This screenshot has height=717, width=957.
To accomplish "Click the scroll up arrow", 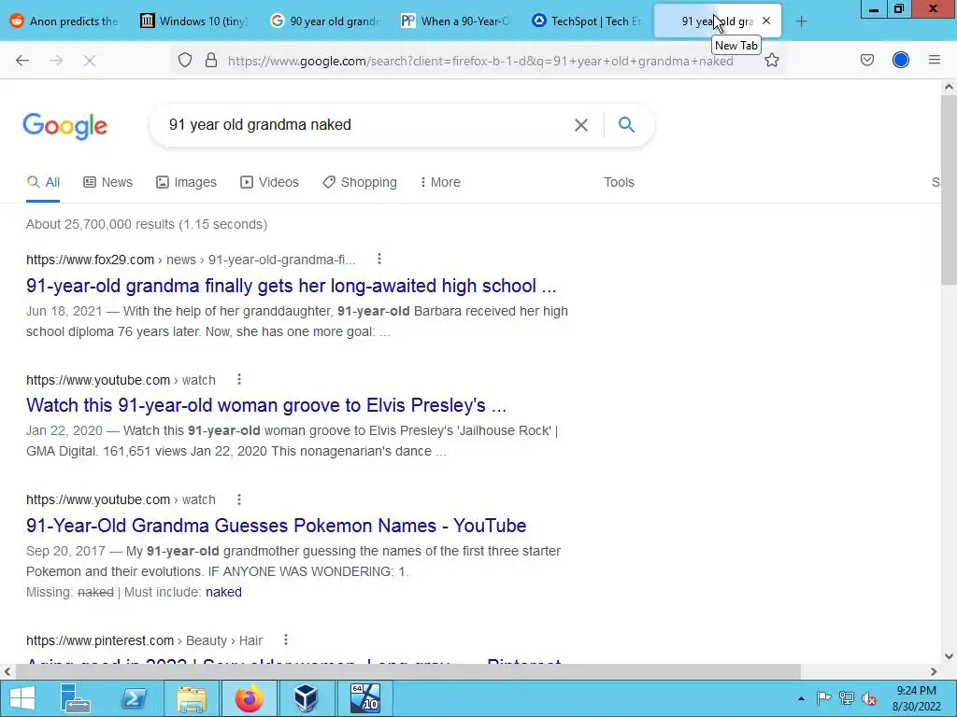I will [x=949, y=87].
